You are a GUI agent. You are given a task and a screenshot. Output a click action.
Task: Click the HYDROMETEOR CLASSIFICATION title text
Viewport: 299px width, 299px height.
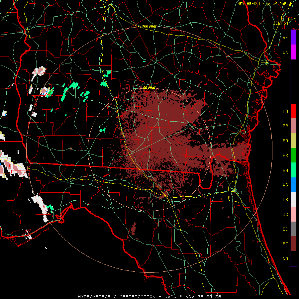117,297
